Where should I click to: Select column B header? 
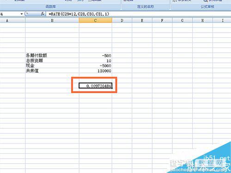tap(52, 20)
